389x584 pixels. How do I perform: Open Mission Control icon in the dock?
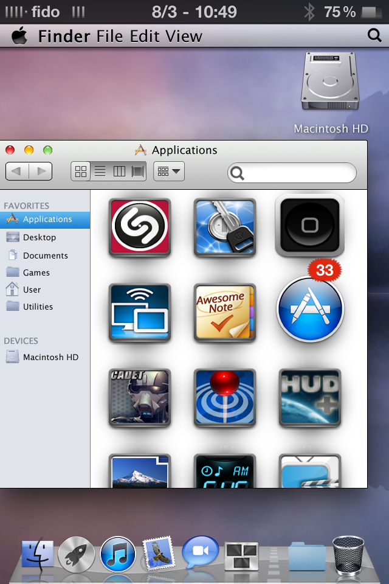(241, 555)
